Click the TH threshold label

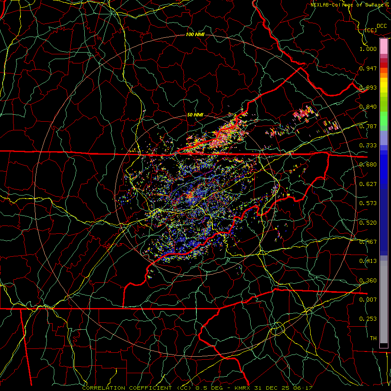(x=373, y=338)
